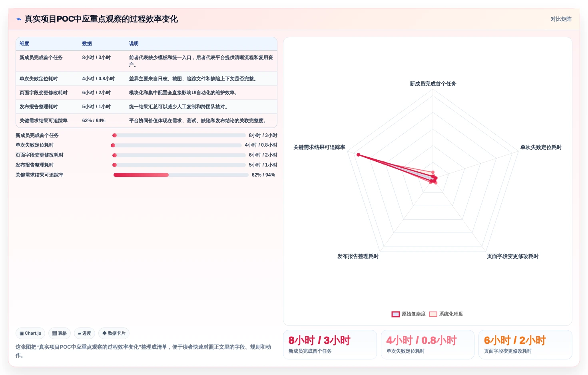Click the 维度 column header
This screenshot has height=375, width=588.
[x=24, y=44]
